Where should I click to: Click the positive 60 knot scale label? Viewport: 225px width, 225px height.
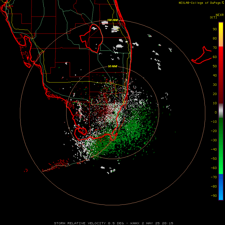[215, 57]
